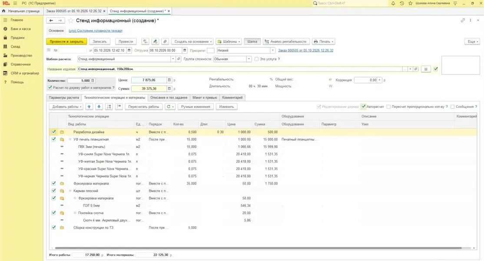Switch to the Описание и тех.задание tab
The image size is (484, 261).
[x=169, y=97]
